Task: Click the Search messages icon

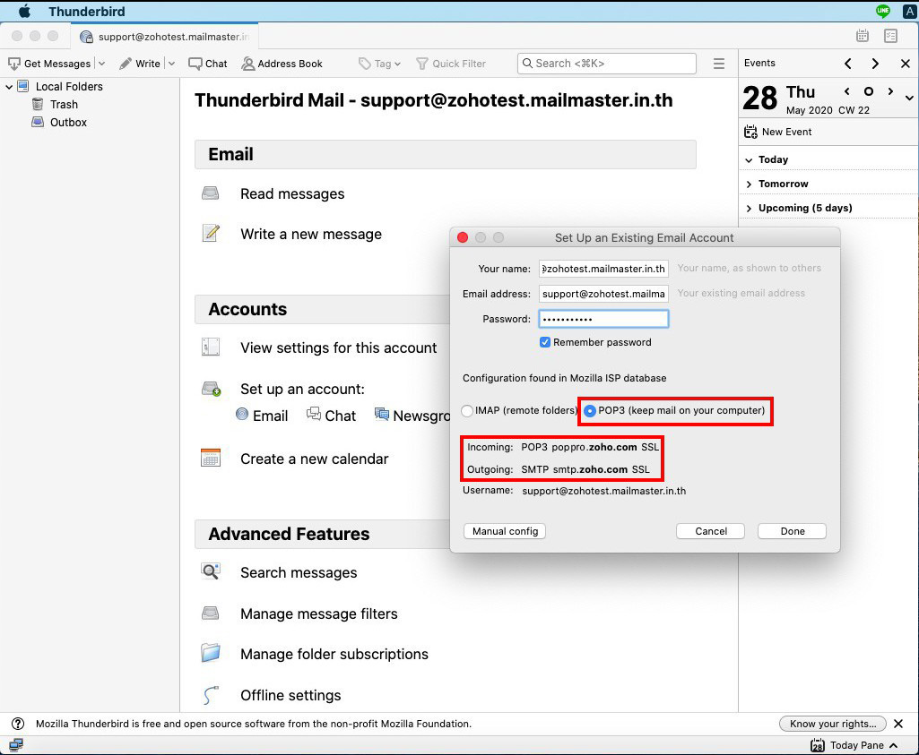Action: click(x=211, y=571)
